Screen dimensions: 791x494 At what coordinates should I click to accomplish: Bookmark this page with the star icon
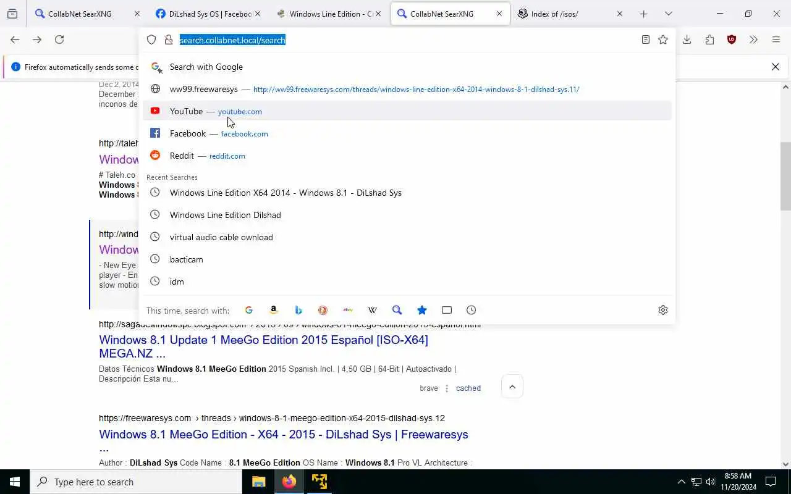click(663, 40)
